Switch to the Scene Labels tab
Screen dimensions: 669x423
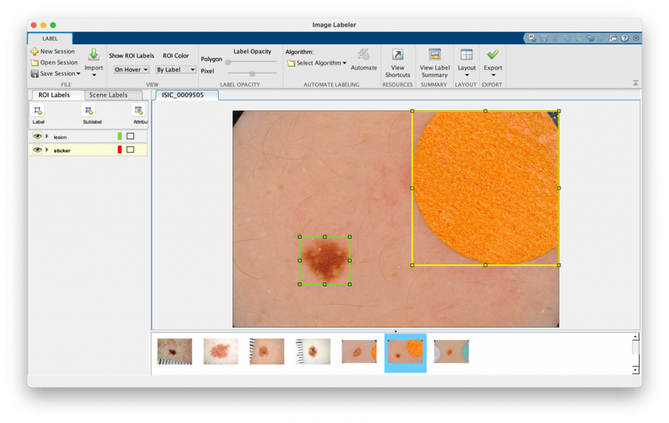tap(108, 95)
